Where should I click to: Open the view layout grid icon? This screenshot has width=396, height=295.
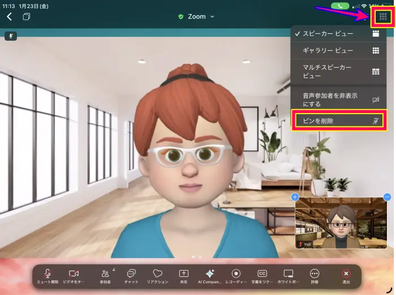point(383,16)
